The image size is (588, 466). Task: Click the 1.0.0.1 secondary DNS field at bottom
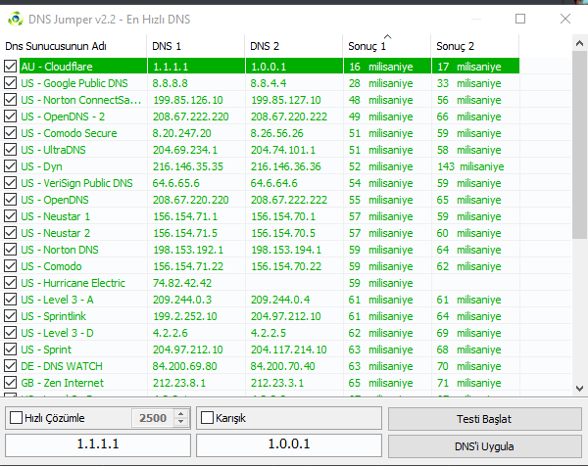pos(289,445)
